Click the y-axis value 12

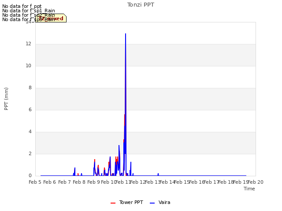click(28, 44)
